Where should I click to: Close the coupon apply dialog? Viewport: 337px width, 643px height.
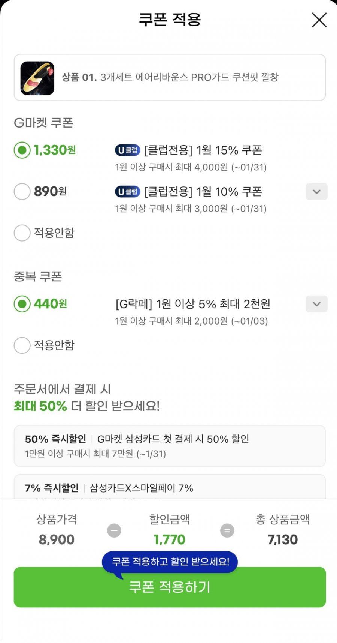coord(319,20)
